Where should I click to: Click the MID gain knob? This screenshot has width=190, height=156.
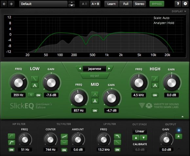(x=111, y=98)
